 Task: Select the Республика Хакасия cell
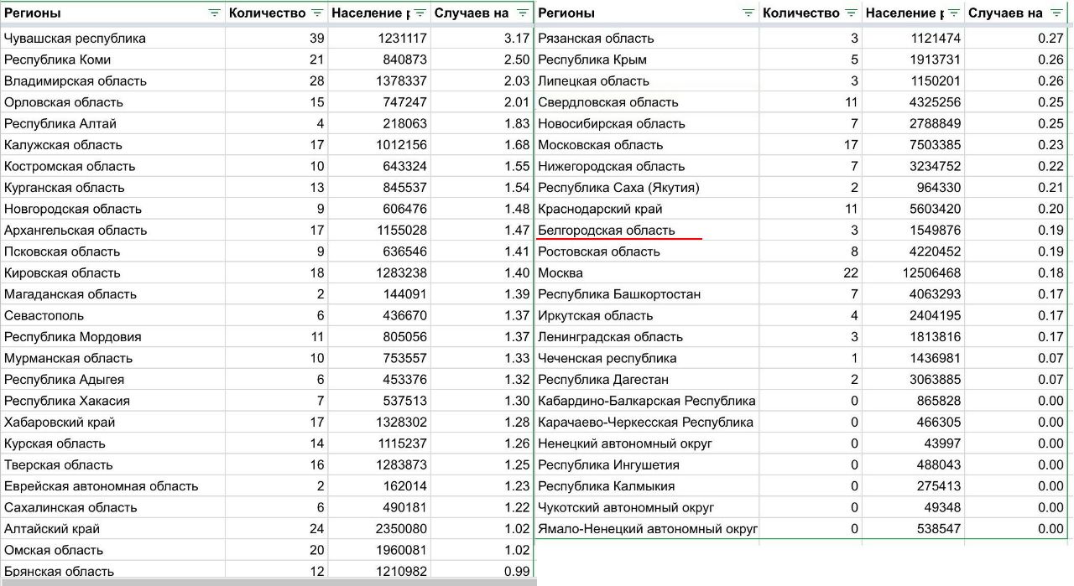pyautogui.click(x=112, y=401)
